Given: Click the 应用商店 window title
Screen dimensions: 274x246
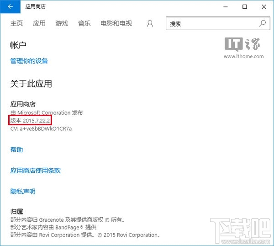Looking at the screenshot, I should (x=35, y=7).
